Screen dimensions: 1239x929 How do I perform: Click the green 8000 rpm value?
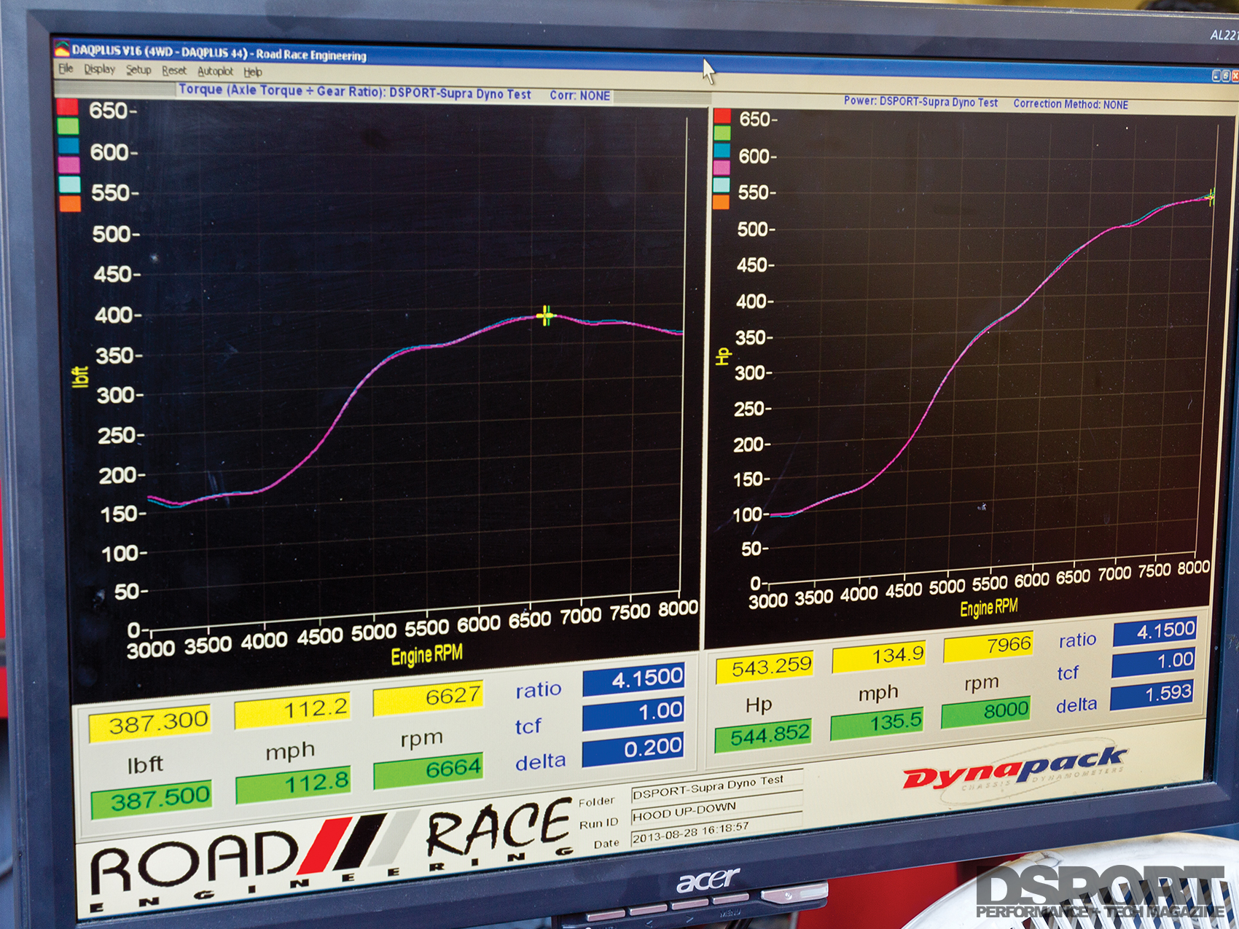(986, 712)
